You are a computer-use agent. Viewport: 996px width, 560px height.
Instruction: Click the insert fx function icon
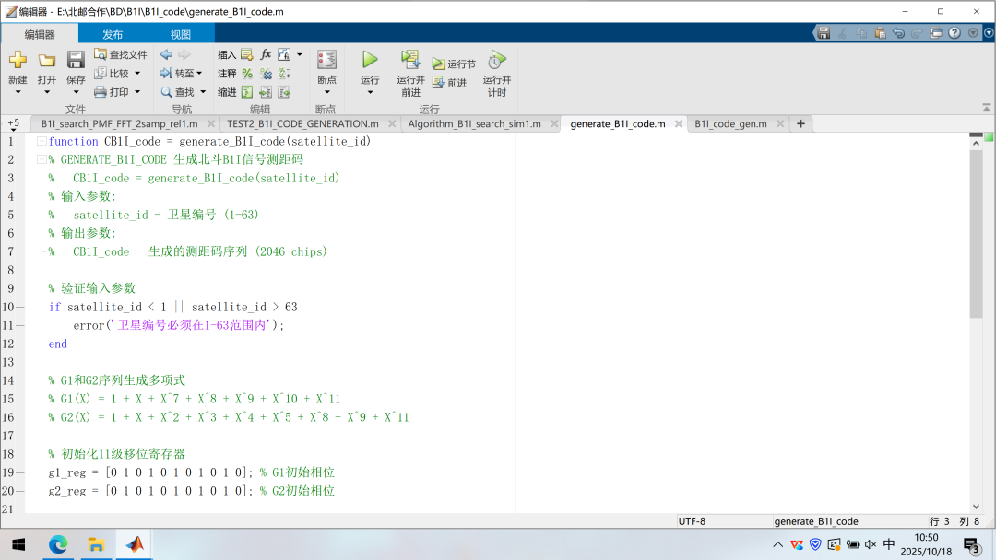pyautogui.click(x=266, y=55)
